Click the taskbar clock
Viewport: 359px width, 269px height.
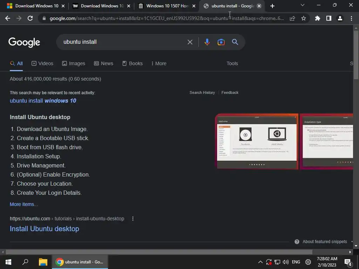327,262
